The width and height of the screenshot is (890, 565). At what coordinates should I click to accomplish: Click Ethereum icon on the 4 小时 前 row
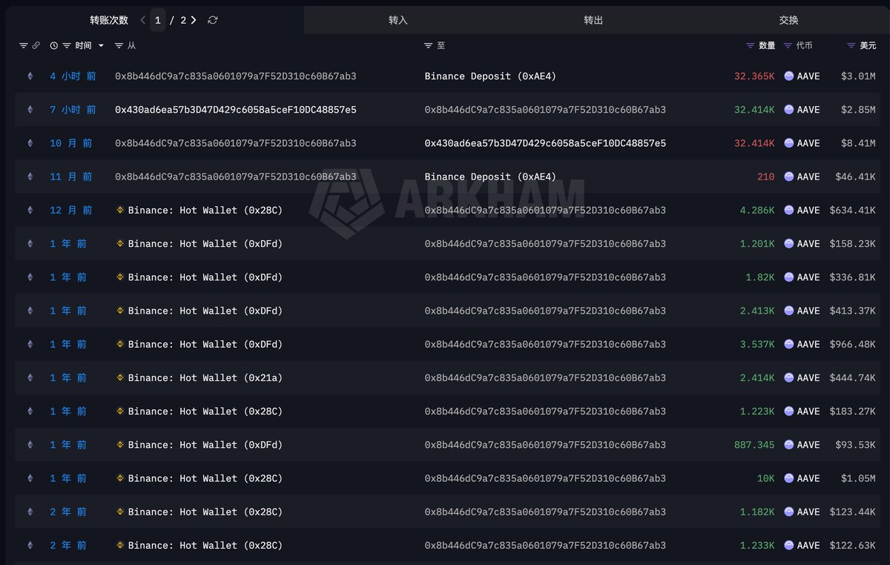point(30,76)
